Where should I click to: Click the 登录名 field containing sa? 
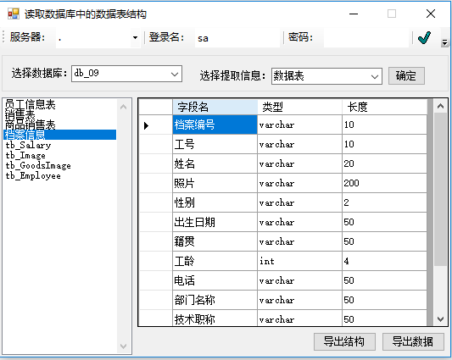[237, 38]
